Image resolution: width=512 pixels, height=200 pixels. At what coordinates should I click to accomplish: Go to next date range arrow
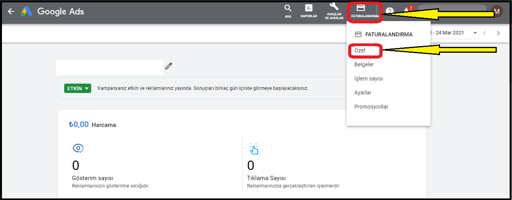[498, 33]
